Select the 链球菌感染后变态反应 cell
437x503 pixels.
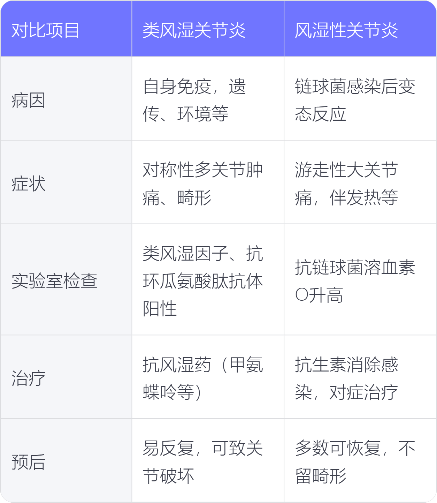point(355,100)
